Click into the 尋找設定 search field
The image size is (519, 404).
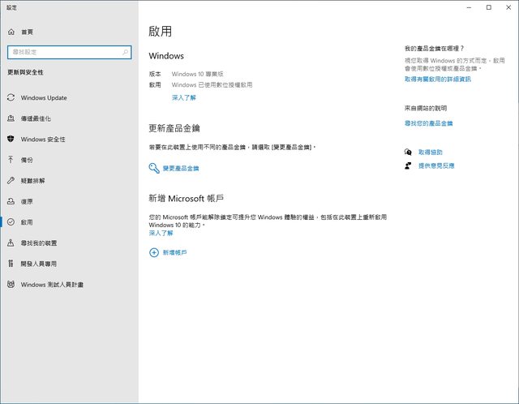tap(63, 52)
